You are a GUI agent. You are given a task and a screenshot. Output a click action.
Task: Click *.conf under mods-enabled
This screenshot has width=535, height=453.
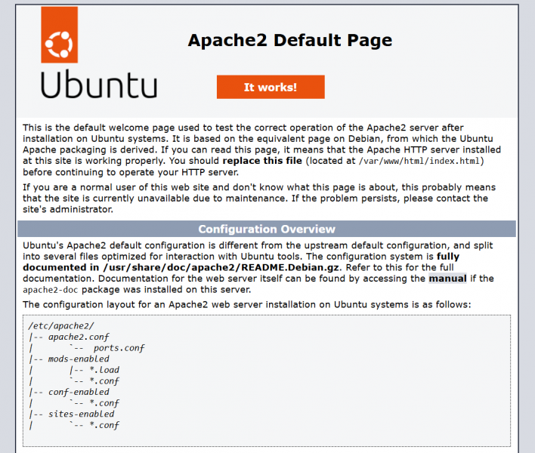coord(104,381)
